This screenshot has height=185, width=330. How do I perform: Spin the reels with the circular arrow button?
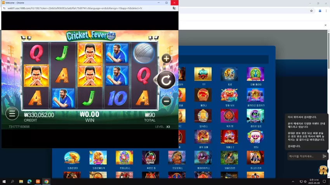point(166,80)
